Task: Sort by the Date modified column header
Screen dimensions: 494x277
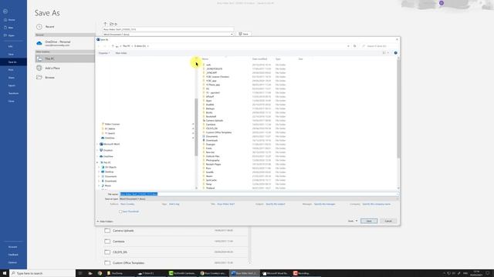Action: pos(259,59)
